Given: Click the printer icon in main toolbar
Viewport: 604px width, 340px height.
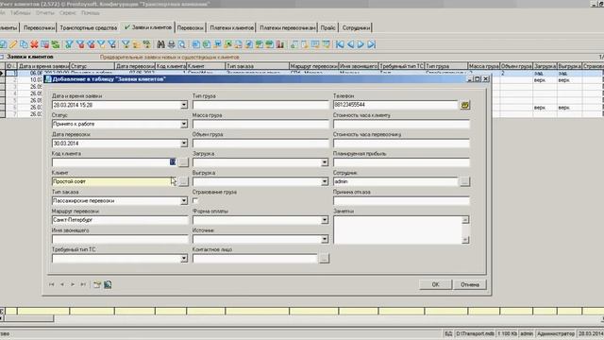Looking at the screenshot, I should [171, 44].
